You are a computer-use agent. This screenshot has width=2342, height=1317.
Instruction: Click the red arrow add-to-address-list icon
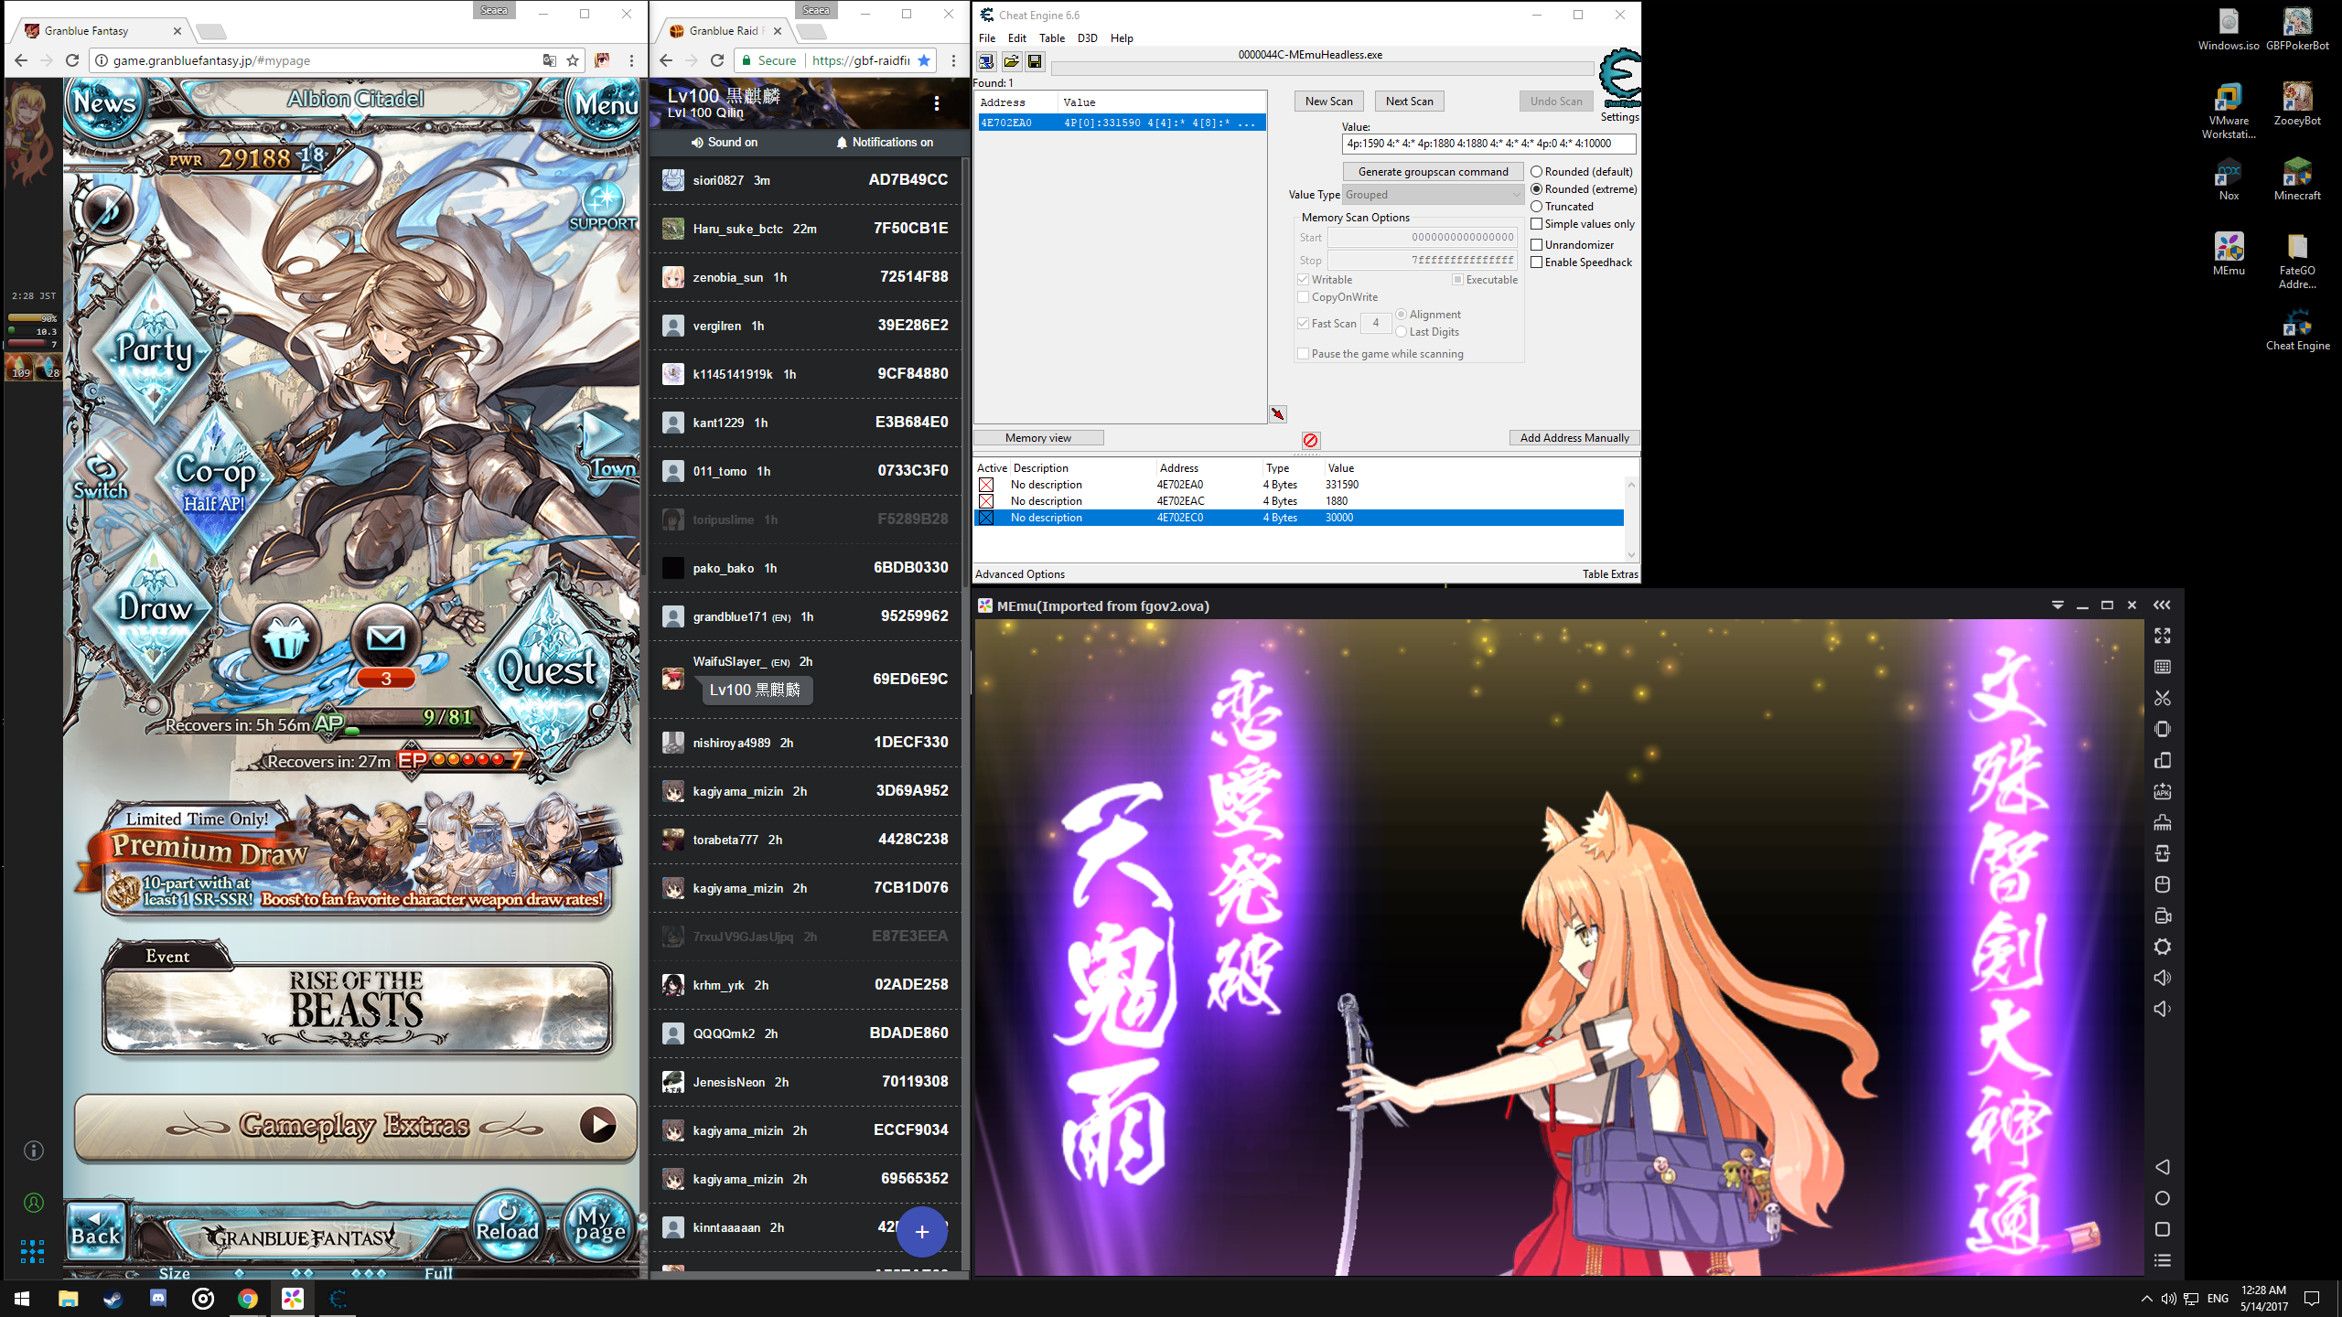(1278, 414)
